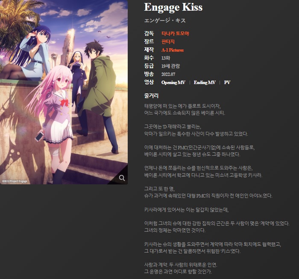Select the 판타지 genre link

pyautogui.click(x=168, y=42)
